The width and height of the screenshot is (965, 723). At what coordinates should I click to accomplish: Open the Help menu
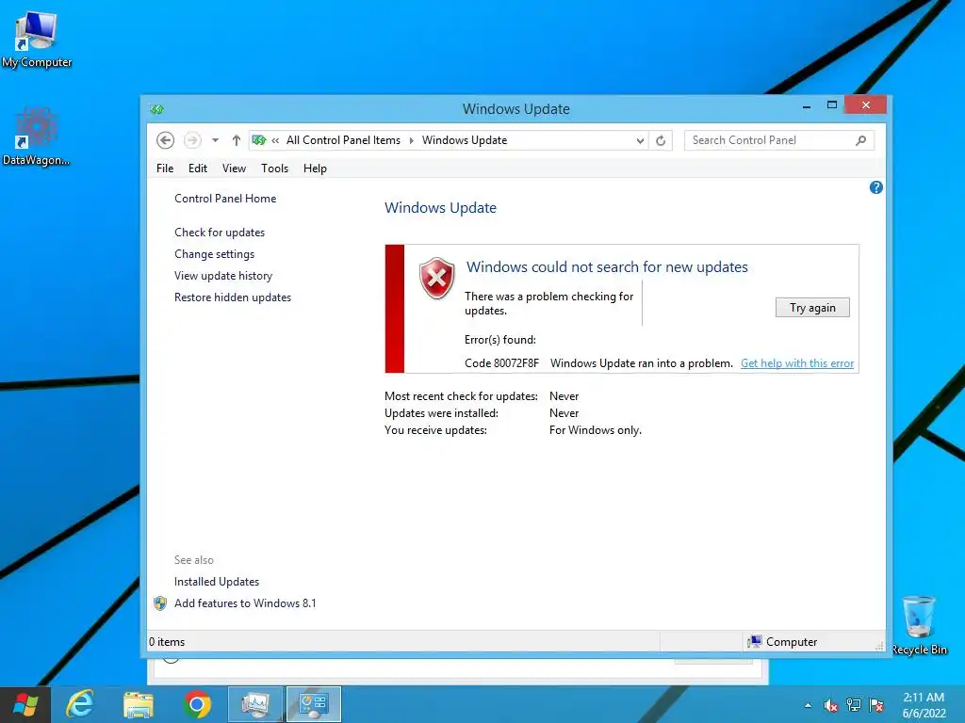click(315, 169)
